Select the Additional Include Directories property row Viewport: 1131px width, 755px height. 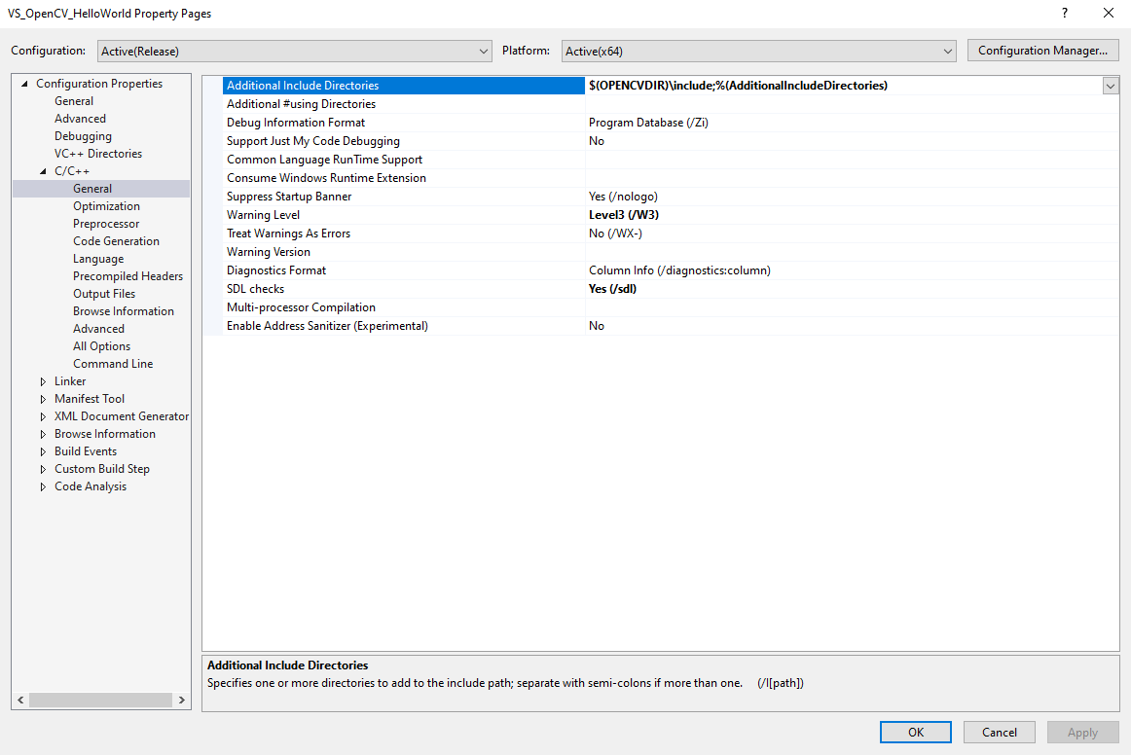pyautogui.click(x=404, y=86)
